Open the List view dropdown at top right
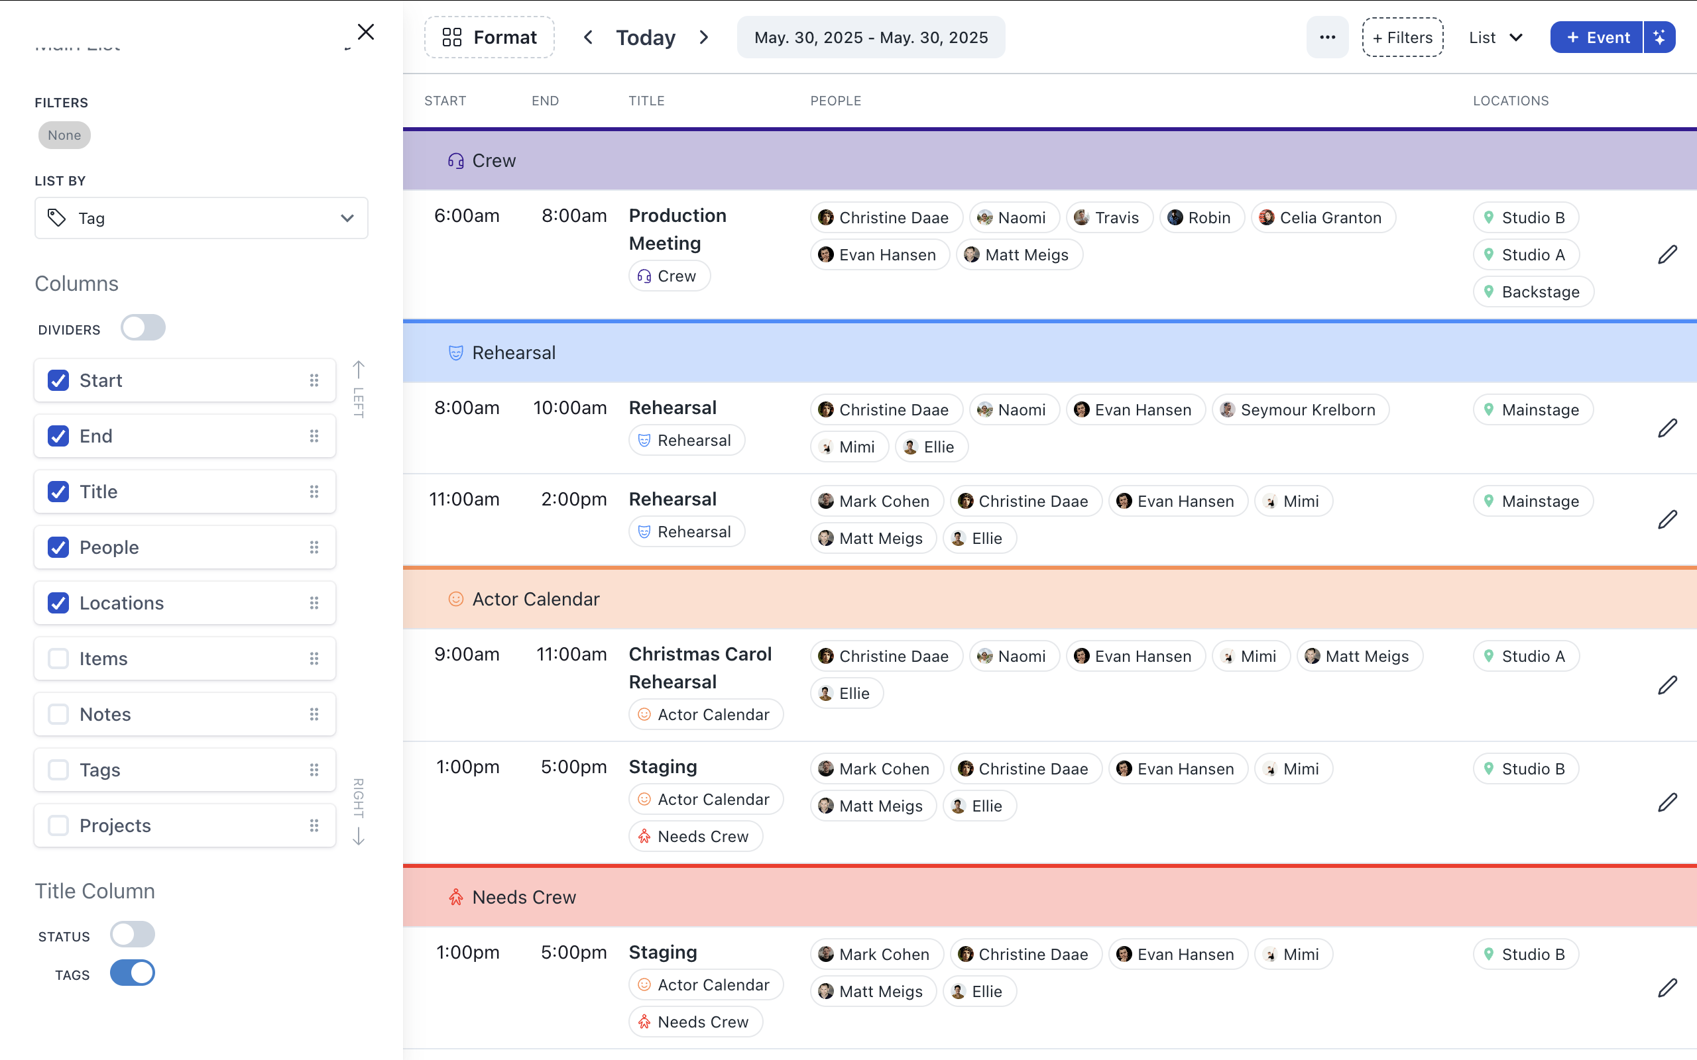The height and width of the screenshot is (1060, 1697). click(1494, 37)
